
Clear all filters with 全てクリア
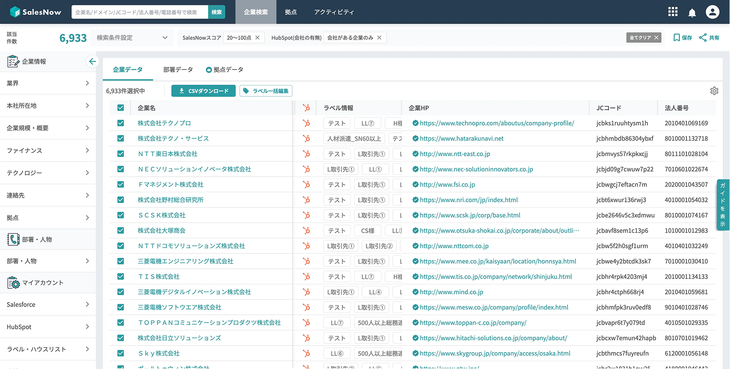pyautogui.click(x=644, y=38)
